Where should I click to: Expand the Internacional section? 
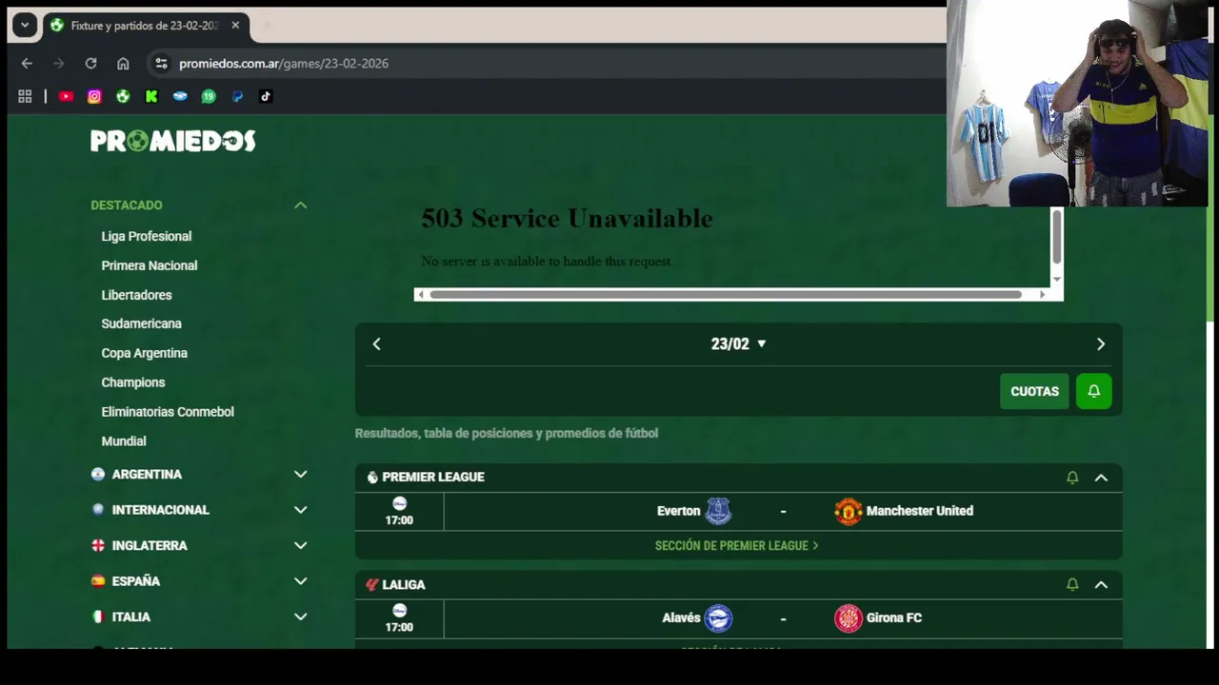(301, 510)
